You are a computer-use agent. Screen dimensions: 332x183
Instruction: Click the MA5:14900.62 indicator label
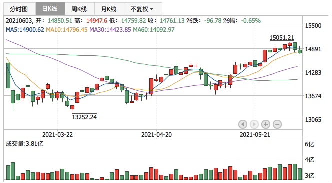pyautogui.click(x=25, y=30)
